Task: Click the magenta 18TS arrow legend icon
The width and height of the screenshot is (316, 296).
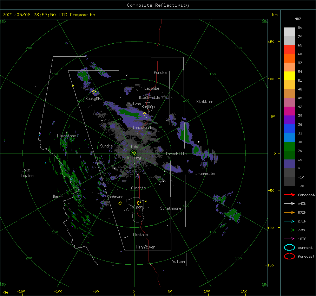Action: tap(289, 239)
